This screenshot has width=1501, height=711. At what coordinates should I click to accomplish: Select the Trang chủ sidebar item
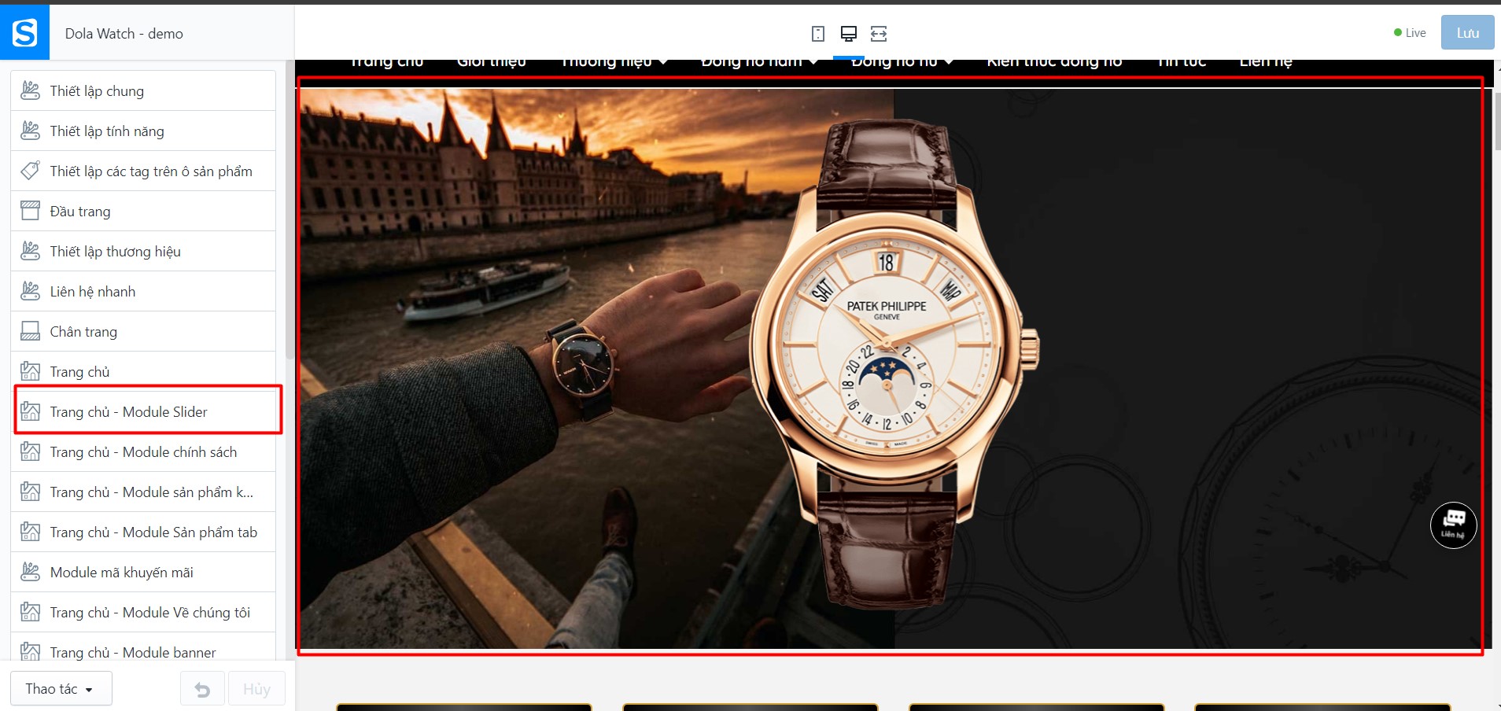click(x=143, y=372)
